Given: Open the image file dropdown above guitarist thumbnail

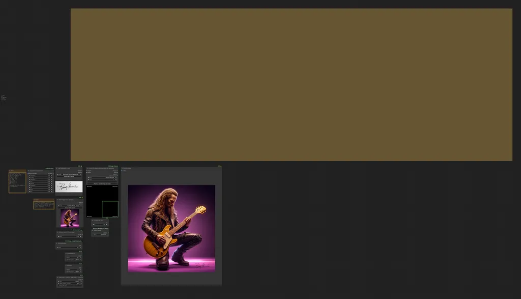Looking at the screenshot, I should 69,206.
